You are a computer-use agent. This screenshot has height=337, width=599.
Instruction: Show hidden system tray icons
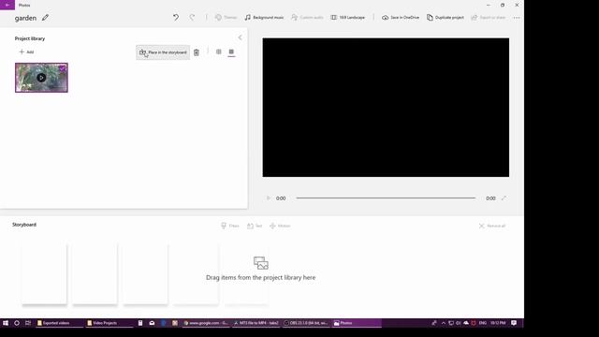[x=443, y=323]
